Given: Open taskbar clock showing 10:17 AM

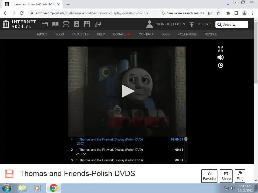Looking at the screenshot, I should (x=245, y=188).
